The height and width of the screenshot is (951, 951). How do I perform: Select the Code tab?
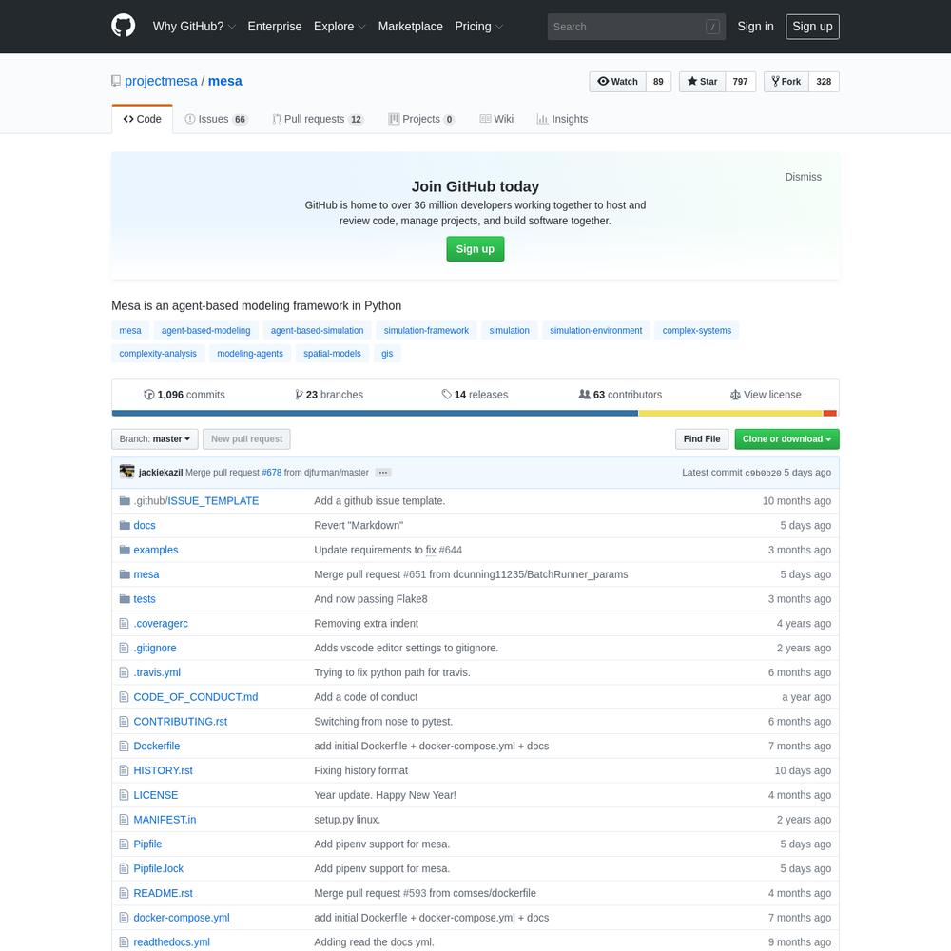(x=143, y=119)
